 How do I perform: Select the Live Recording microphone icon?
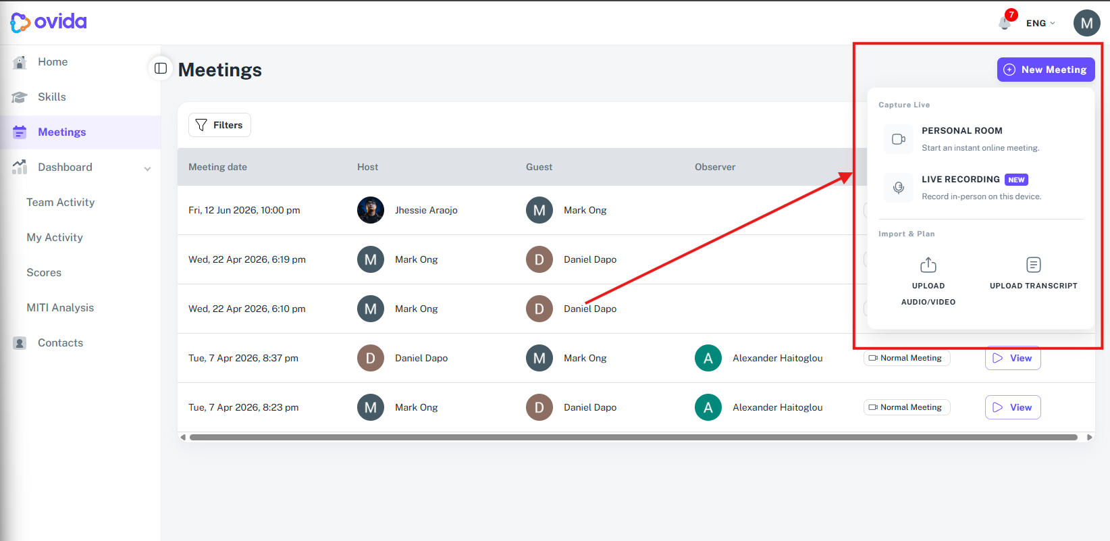point(899,188)
